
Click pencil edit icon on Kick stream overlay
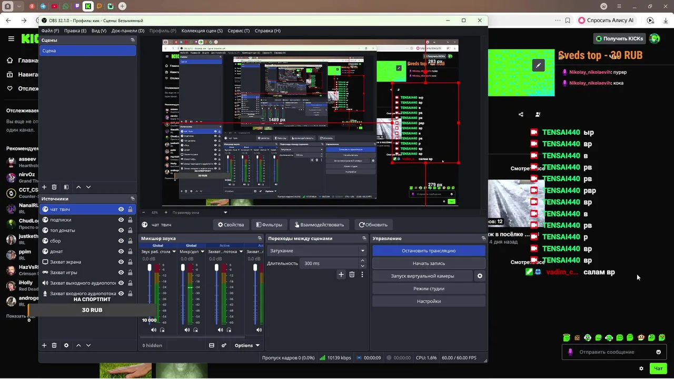[538, 65]
